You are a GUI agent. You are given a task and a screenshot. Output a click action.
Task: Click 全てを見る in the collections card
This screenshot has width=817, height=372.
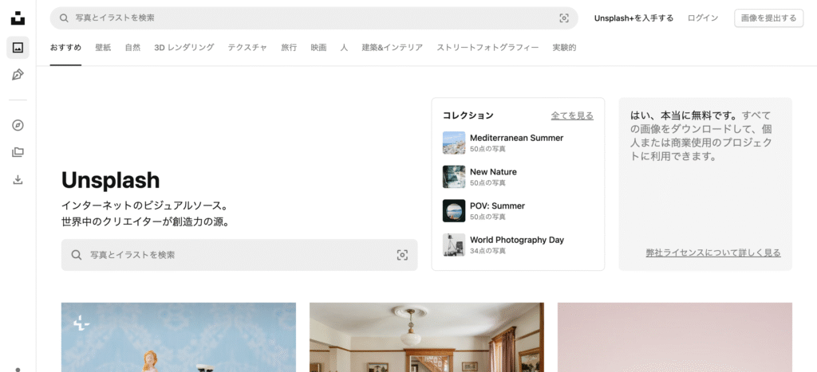pyautogui.click(x=572, y=116)
